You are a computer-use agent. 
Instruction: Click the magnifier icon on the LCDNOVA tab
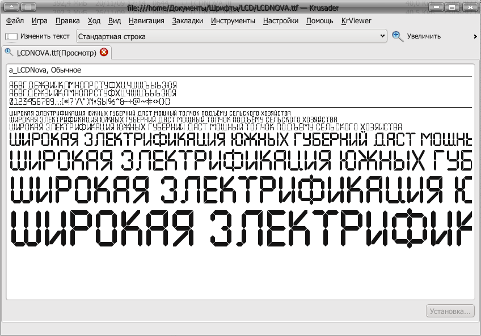9,52
